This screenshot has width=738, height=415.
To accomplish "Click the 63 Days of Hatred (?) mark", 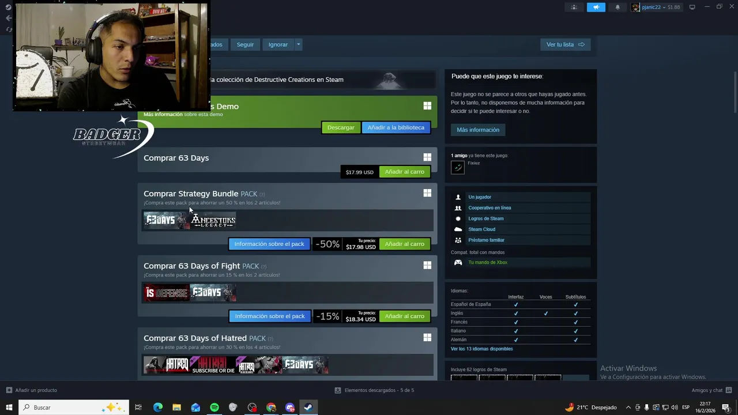I will tap(270, 339).
